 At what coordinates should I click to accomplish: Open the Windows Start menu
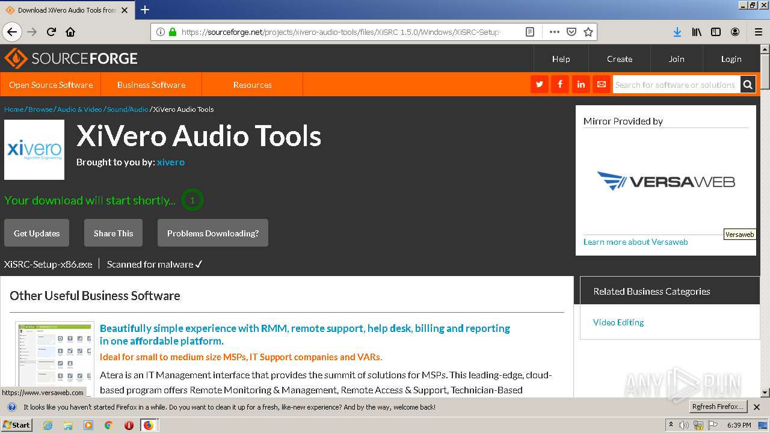point(17,425)
